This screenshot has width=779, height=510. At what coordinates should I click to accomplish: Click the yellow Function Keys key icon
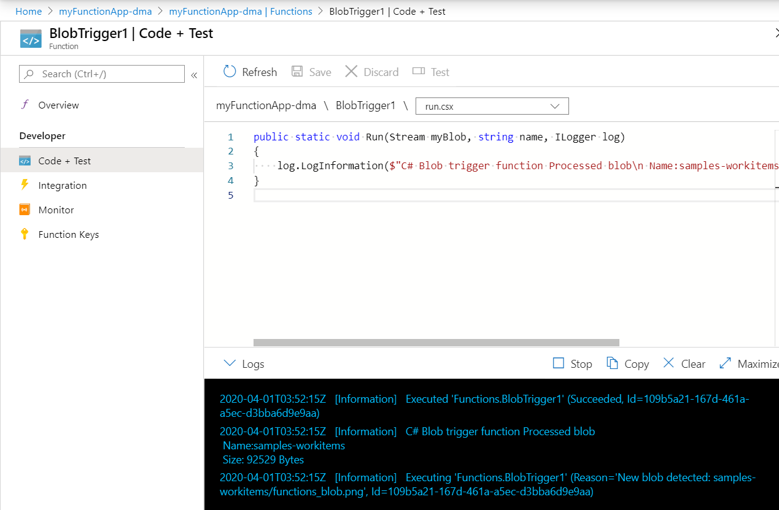click(25, 234)
